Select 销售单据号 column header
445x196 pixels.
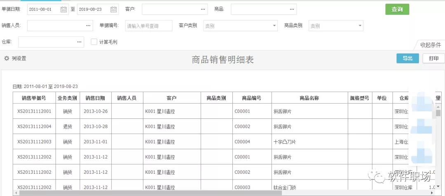34,98
